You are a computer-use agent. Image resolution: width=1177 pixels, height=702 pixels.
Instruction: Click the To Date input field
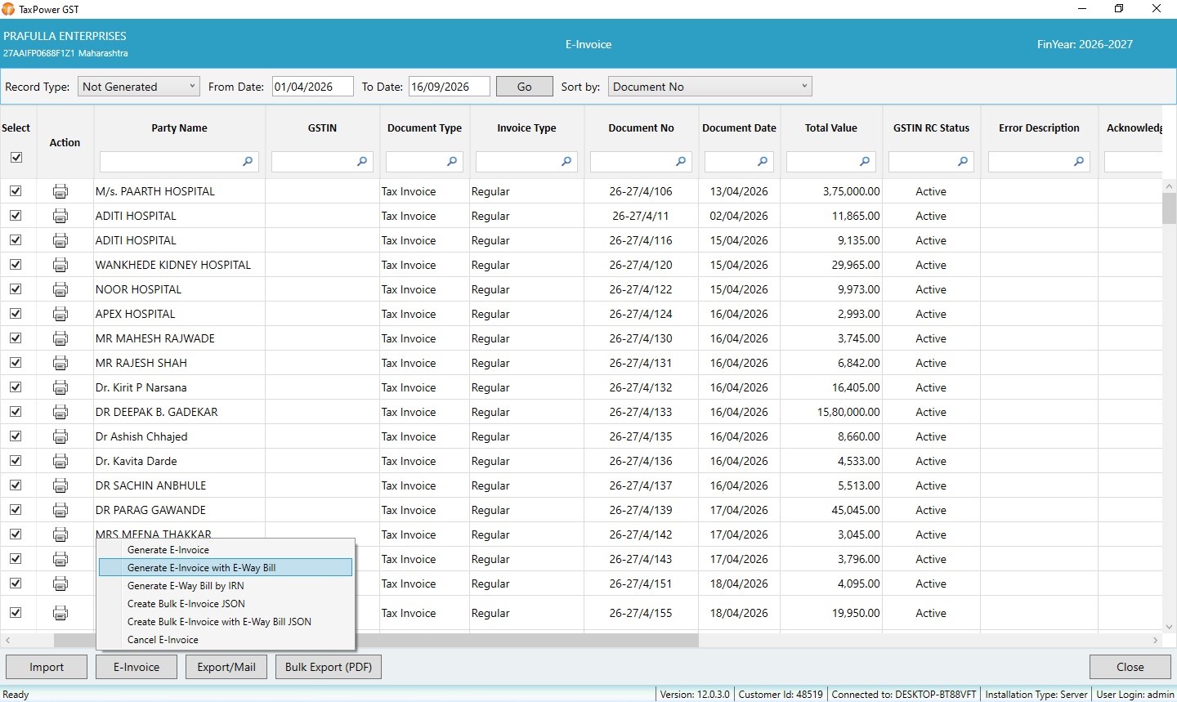click(450, 87)
